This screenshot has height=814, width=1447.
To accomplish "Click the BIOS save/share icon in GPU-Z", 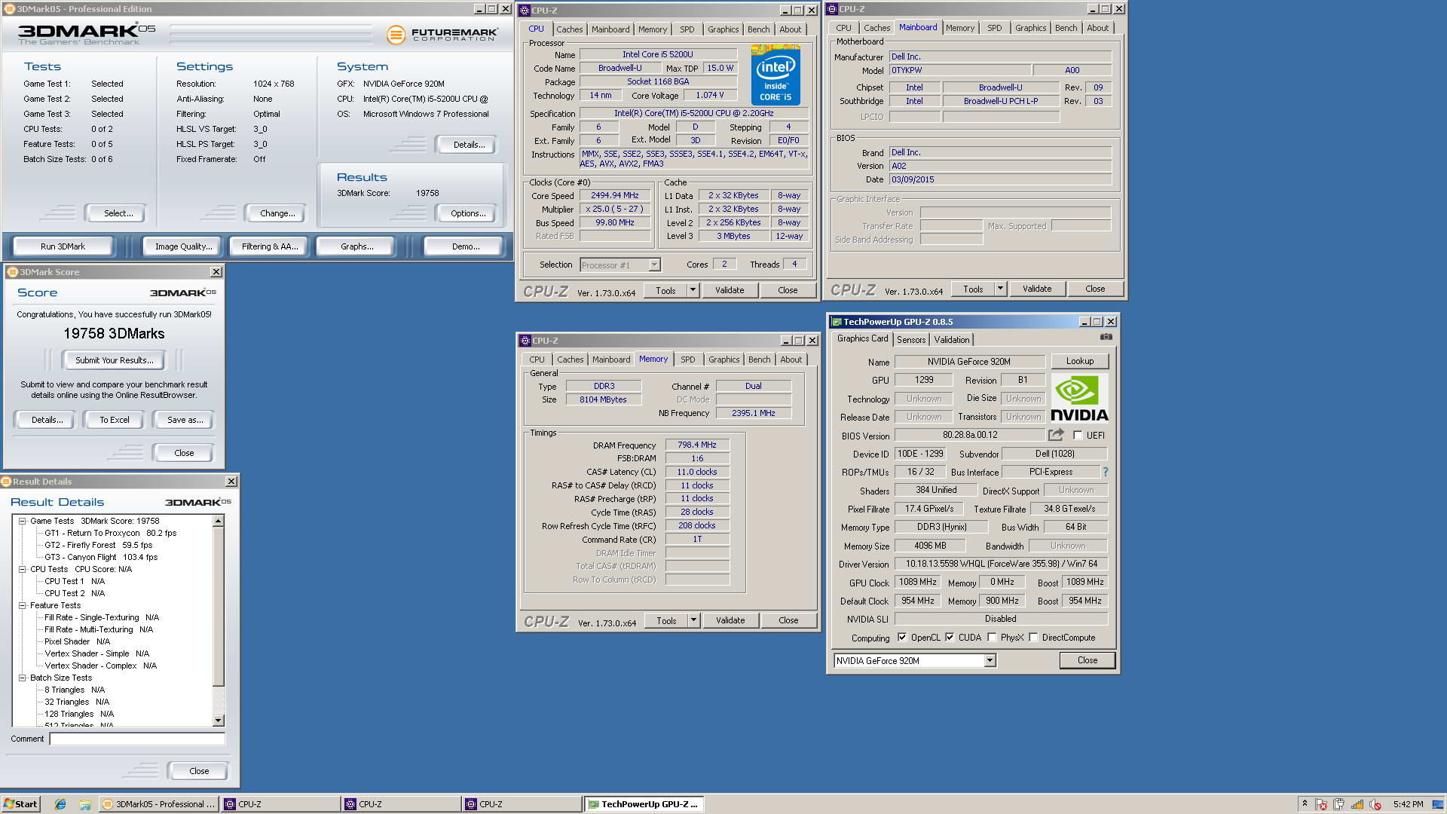I will coord(1055,435).
